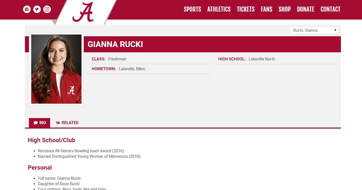Click the icon beside the Related tab

pyautogui.click(x=58, y=123)
